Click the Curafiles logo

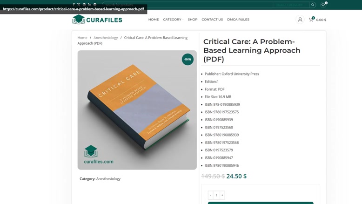[x=97, y=20]
